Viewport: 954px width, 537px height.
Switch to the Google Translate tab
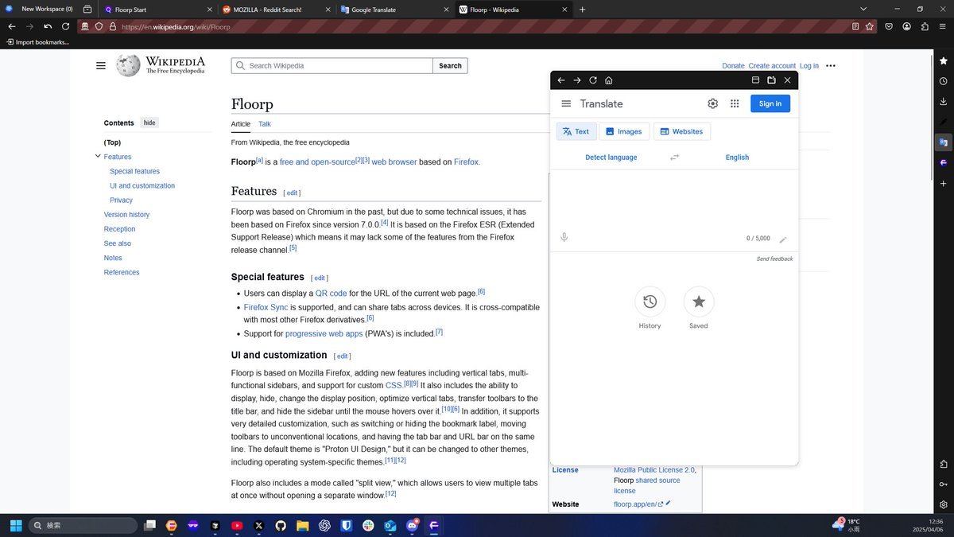(394, 10)
